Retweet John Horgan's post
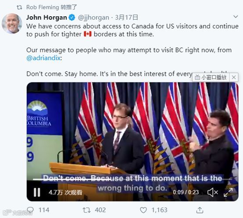The height and width of the screenshot is (218, 243). 86,210
